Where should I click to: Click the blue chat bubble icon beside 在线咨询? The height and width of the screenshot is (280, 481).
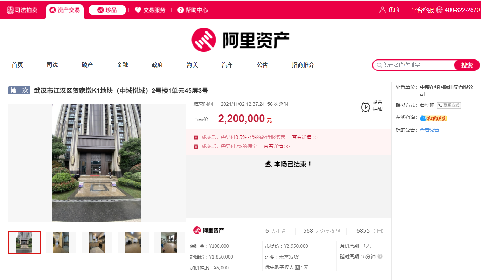click(423, 118)
